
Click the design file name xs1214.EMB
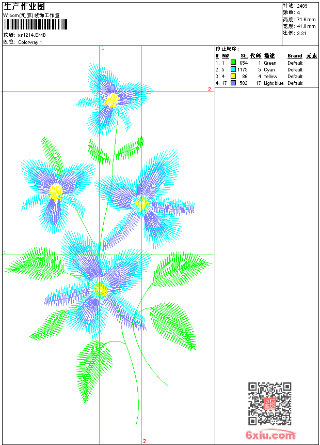(31, 35)
